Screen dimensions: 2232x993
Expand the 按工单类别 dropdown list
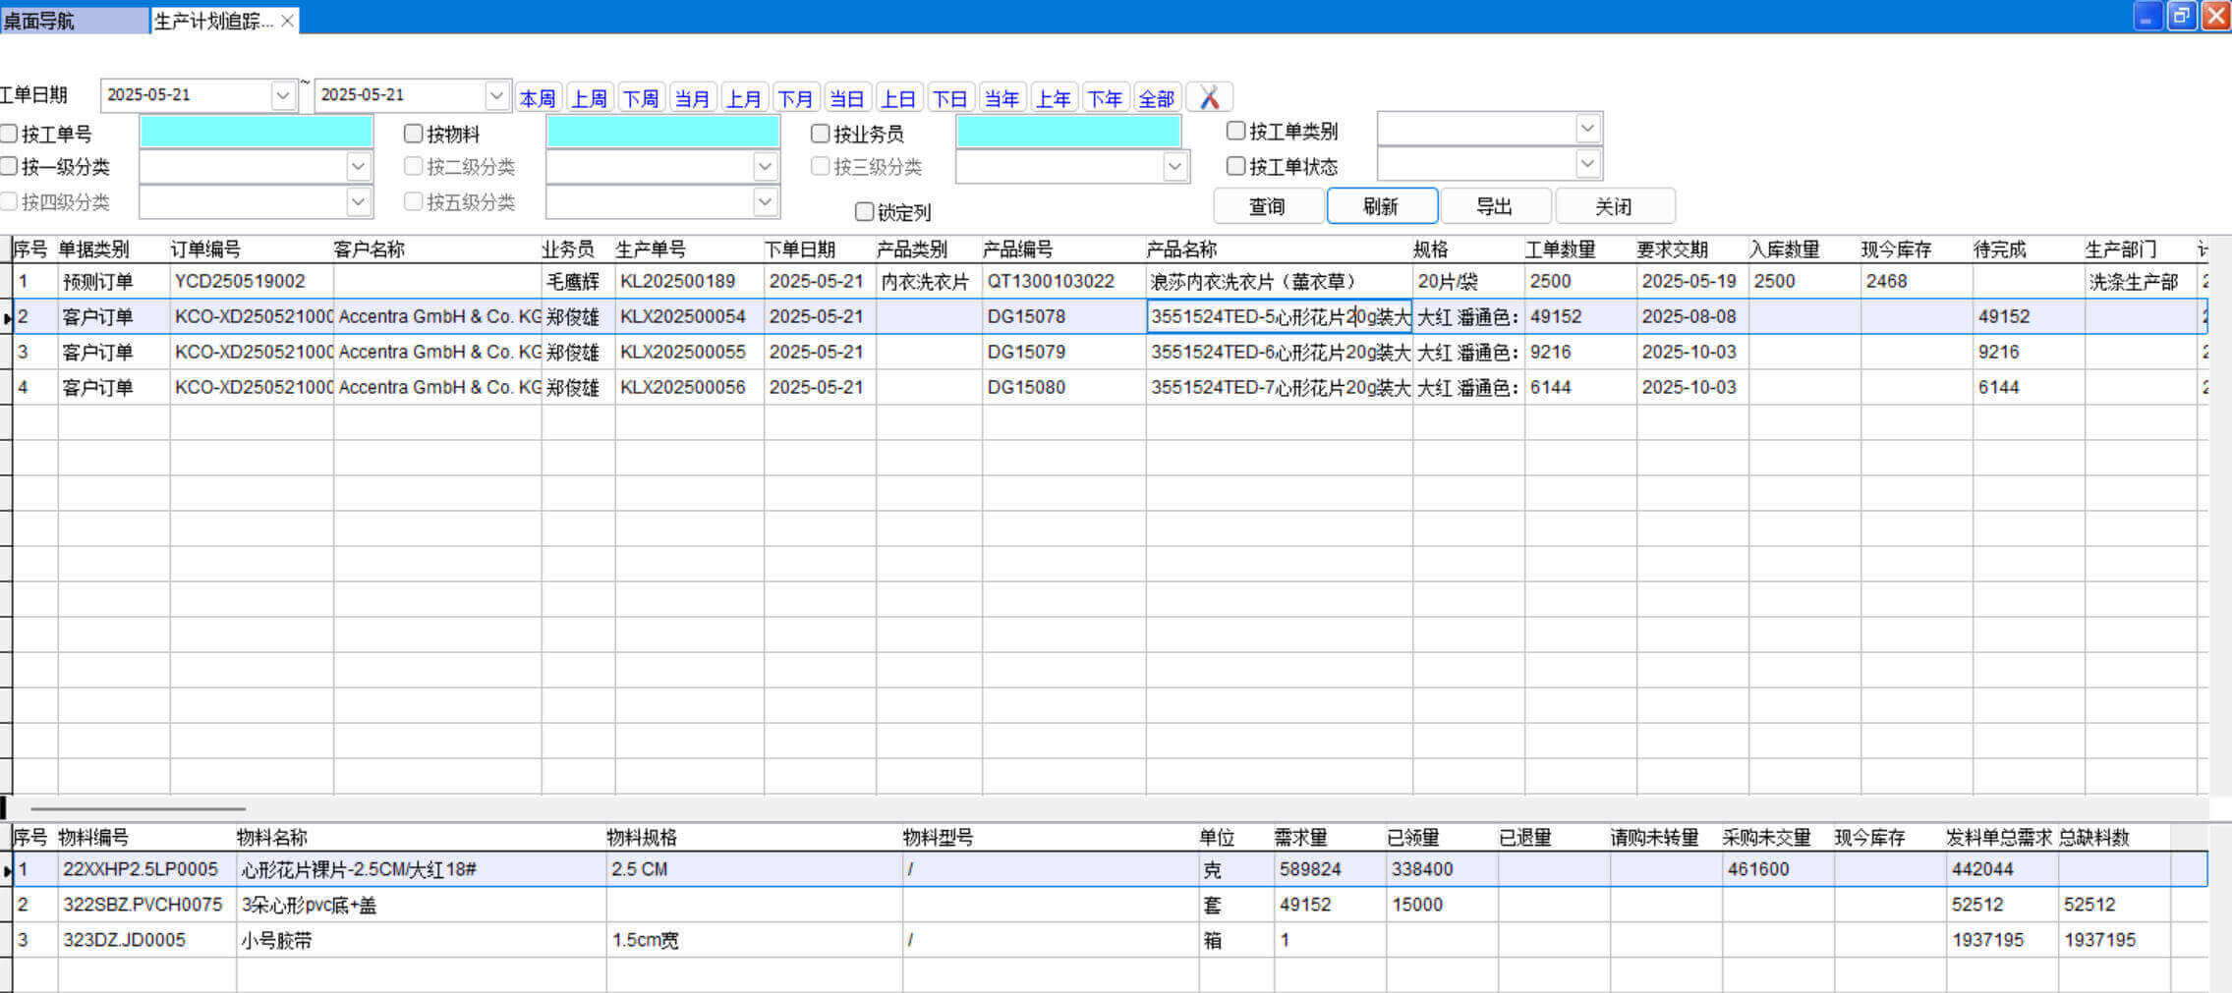click(1587, 129)
